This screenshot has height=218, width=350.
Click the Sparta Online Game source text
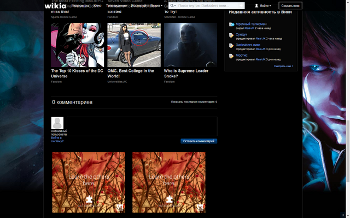pos(64,17)
